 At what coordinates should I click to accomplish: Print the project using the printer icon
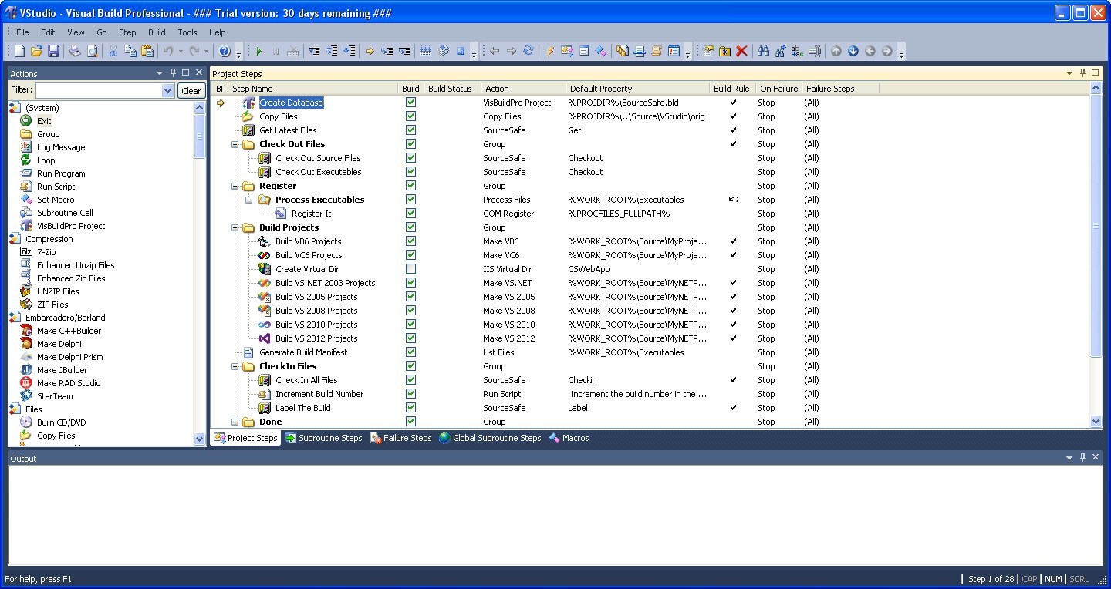(75, 51)
